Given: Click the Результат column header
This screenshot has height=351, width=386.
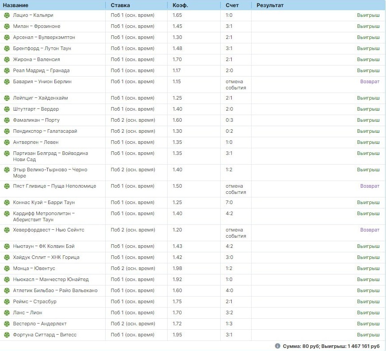Looking at the screenshot, I should [270, 5].
